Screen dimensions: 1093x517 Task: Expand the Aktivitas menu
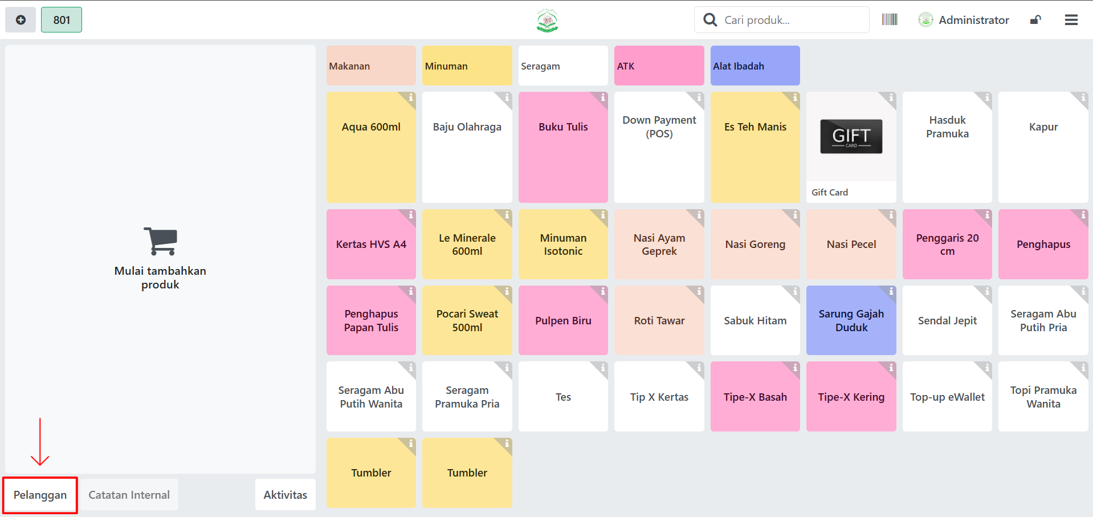(x=285, y=495)
